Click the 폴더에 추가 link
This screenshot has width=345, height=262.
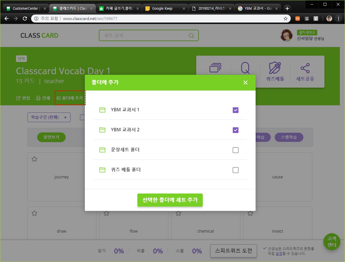click(x=70, y=98)
